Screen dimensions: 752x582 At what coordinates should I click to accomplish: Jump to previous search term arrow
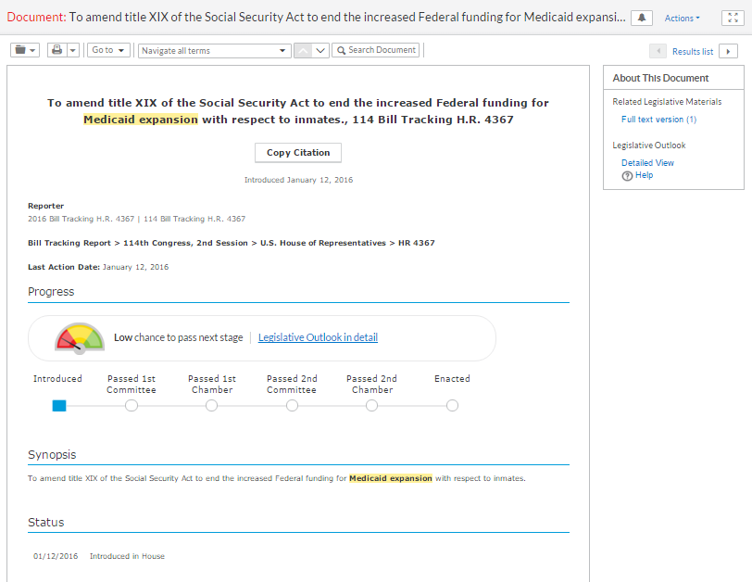click(303, 50)
